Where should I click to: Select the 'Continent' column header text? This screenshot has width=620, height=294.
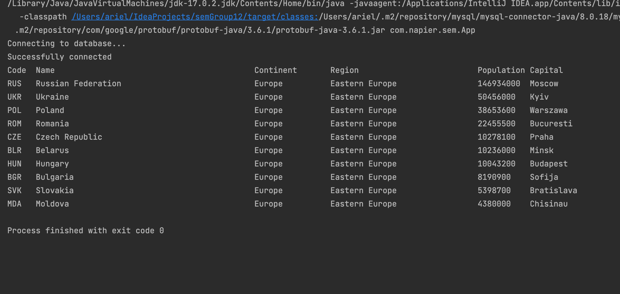point(276,70)
